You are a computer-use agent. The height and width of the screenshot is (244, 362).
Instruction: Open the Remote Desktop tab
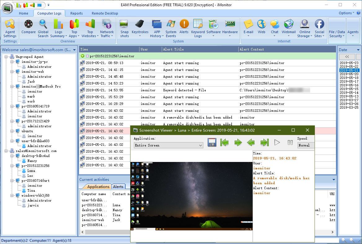pyautogui.click(x=105, y=13)
